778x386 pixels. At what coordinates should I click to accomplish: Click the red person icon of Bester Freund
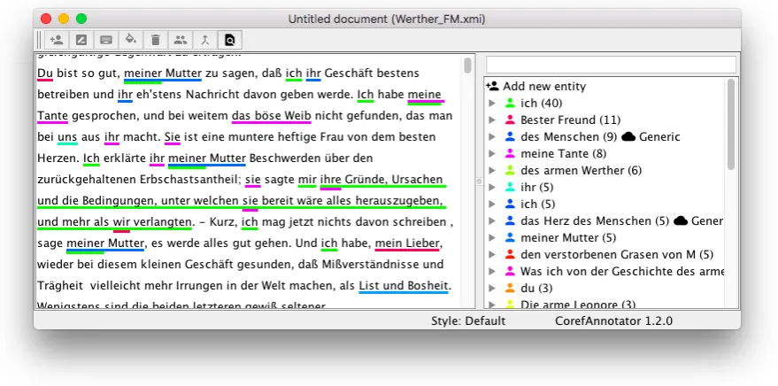click(x=510, y=120)
